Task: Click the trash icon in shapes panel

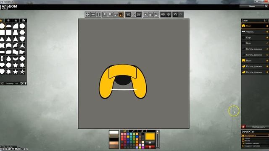Action: [25, 83]
